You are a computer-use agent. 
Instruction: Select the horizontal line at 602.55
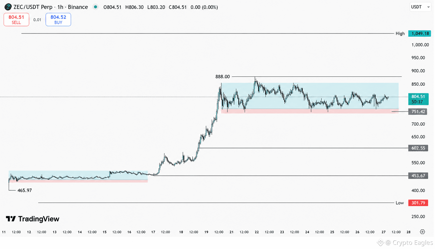coord(304,148)
